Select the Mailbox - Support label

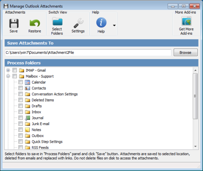tap(39, 76)
